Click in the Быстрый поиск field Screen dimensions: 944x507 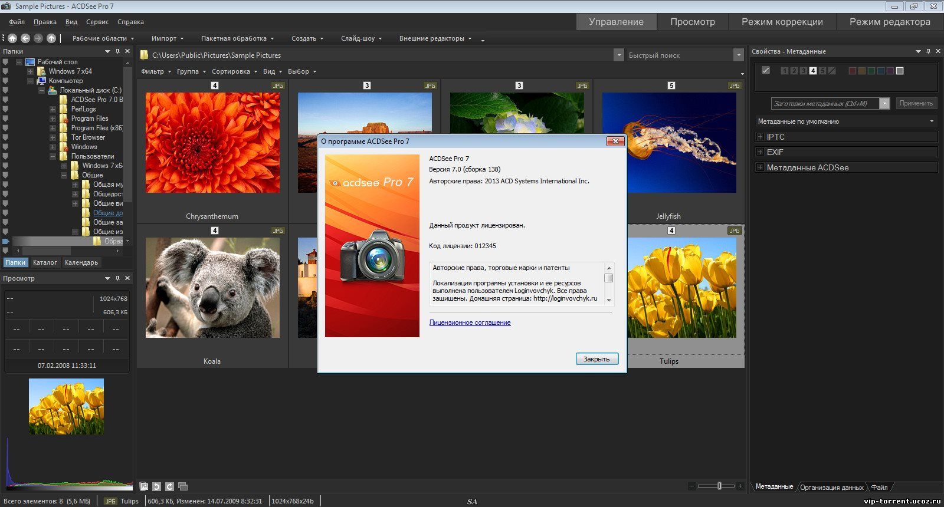coord(679,55)
